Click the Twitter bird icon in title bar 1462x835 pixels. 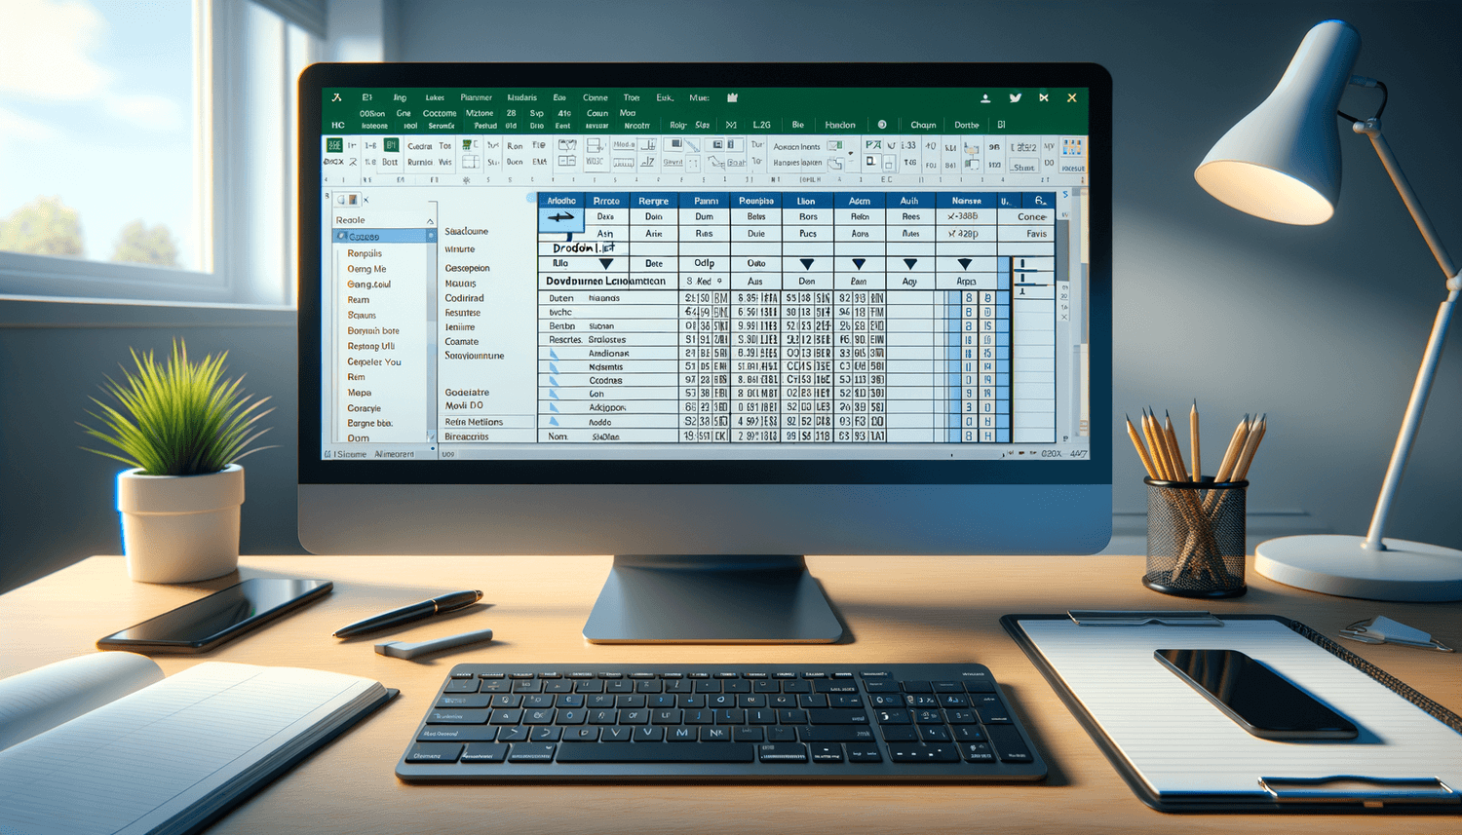(x=1015, y=98)
